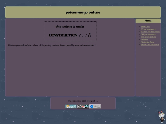
Task: Click the copyright 'poisonmayo 2025 & beyond' text
Action: (83, 101)
